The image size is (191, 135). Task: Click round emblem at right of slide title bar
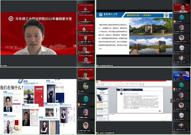coord(167,15)
